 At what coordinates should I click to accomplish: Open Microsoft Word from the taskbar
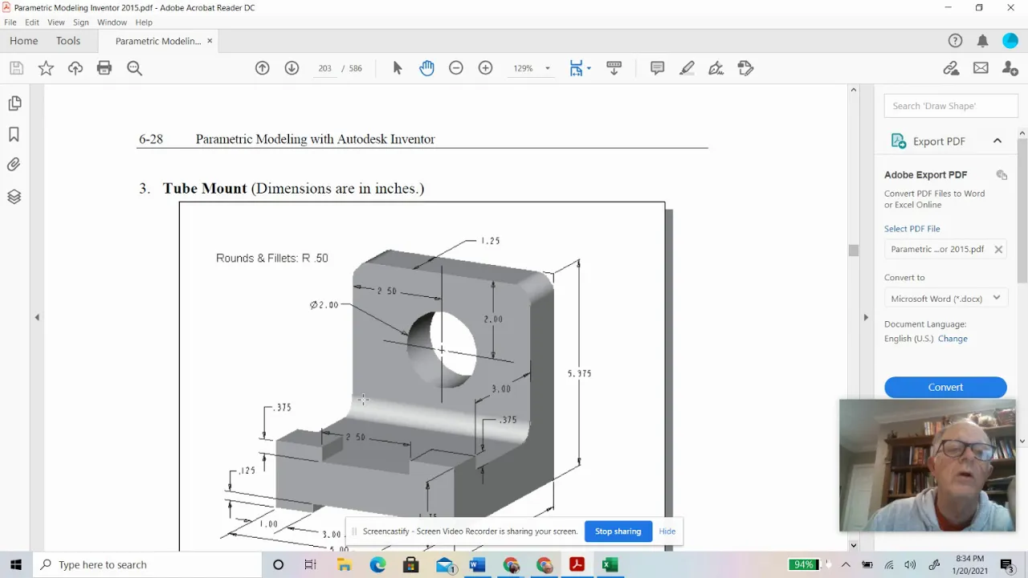478,564
